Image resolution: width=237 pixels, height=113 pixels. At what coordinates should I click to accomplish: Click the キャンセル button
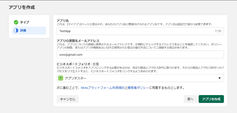(68, 99)
